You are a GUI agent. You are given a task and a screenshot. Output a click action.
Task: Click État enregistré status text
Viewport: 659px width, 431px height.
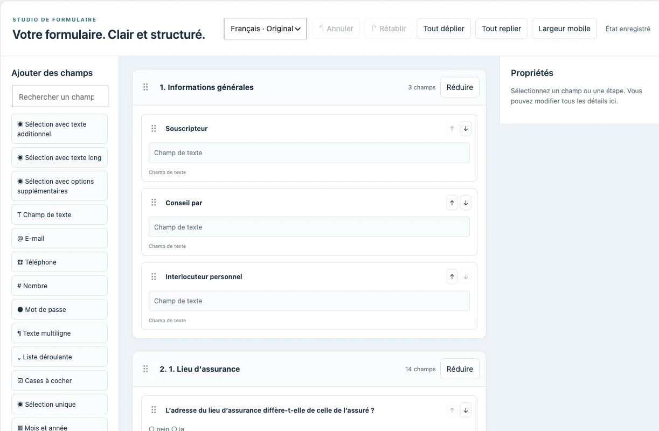(x=628, y=29)
